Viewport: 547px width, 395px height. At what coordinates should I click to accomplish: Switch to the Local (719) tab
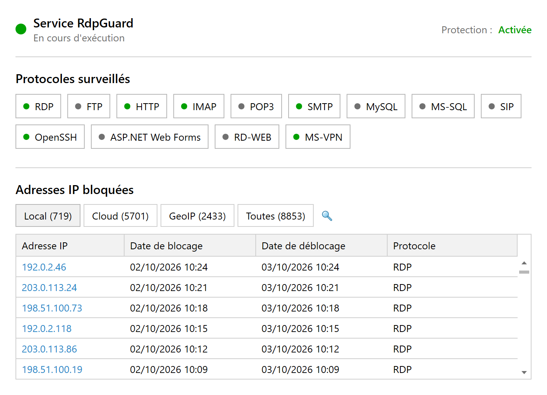[x=48, y=216]
